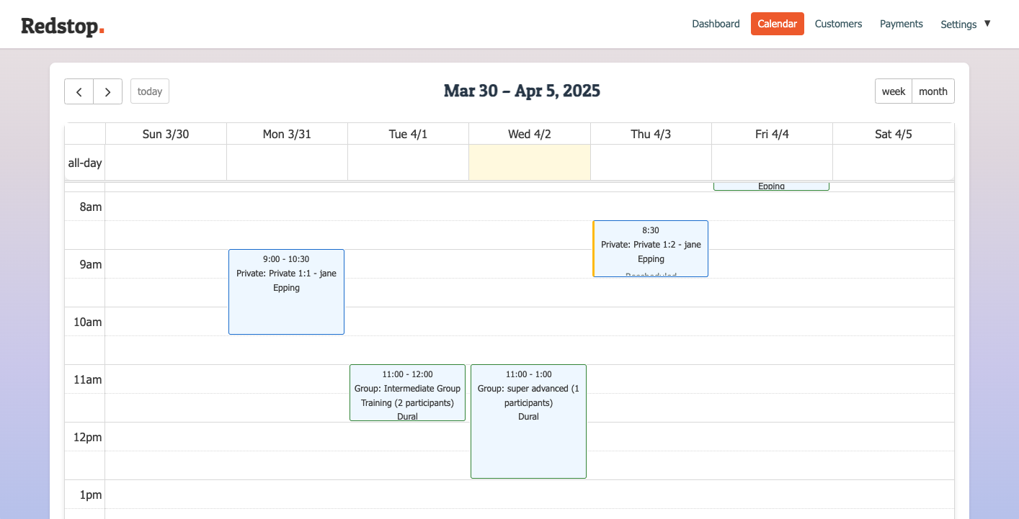This screenshot has width=1019, height=519.
Task: Click the Tue 4/1 column header
Action: [408, 133]
